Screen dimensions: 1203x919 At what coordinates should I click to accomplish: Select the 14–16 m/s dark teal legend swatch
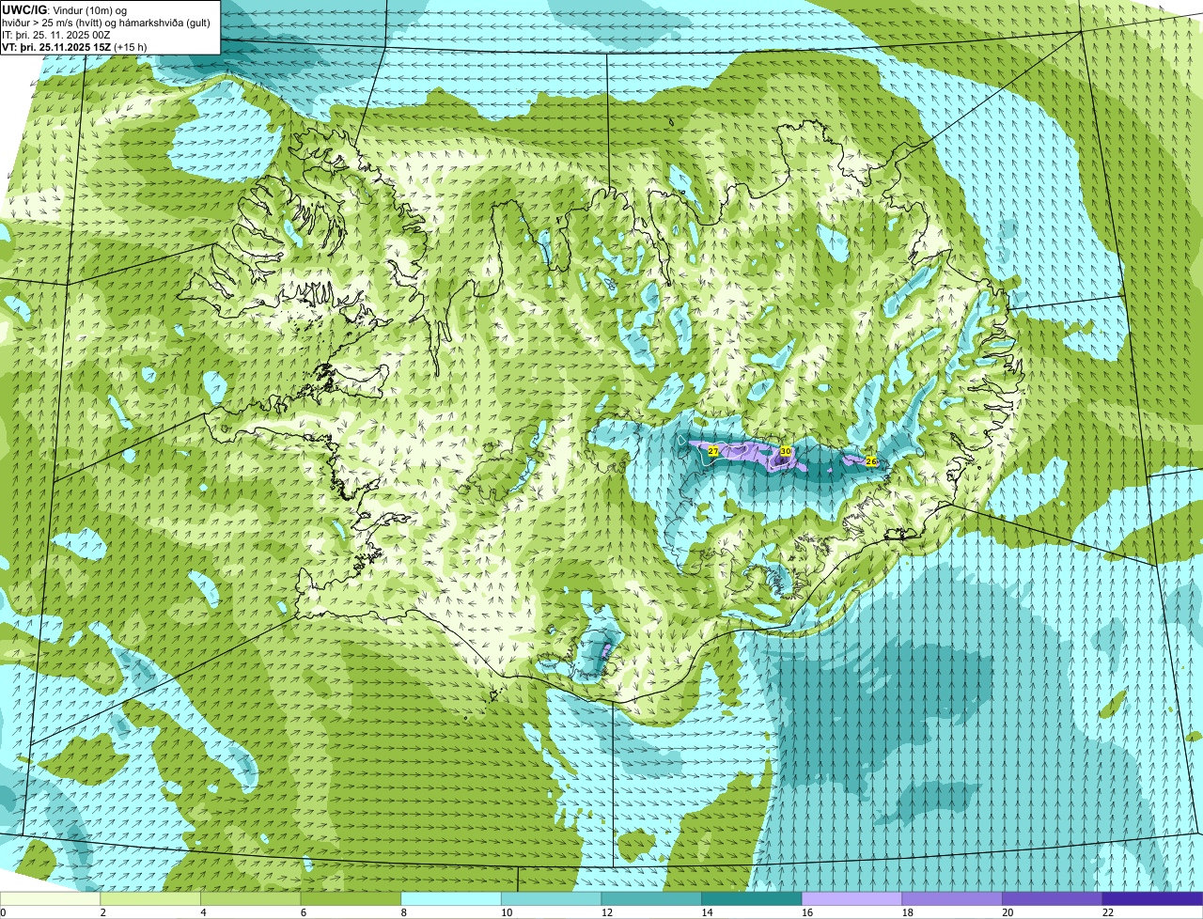click(x=752, y=898)
